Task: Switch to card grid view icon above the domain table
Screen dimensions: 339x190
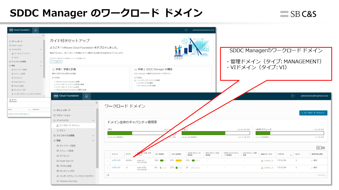Action: click(x=323, y=148)
